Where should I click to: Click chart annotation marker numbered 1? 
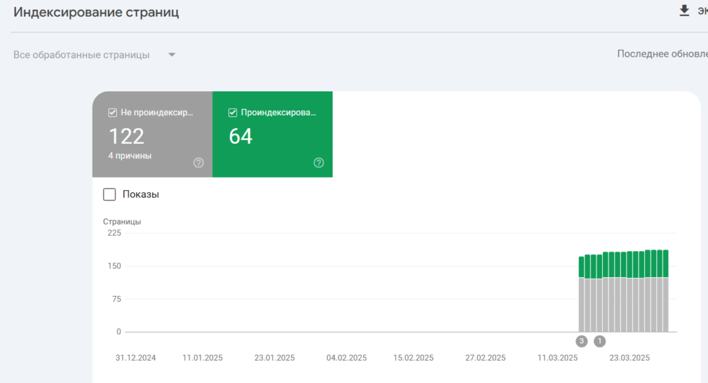click(x=599, y=341)
